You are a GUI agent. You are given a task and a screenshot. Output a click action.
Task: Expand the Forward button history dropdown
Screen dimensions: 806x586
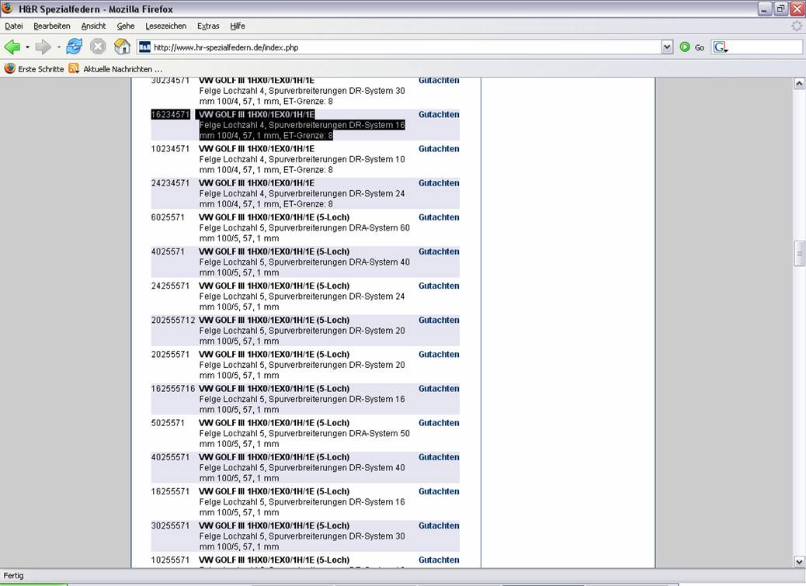(x=58, y=47)
